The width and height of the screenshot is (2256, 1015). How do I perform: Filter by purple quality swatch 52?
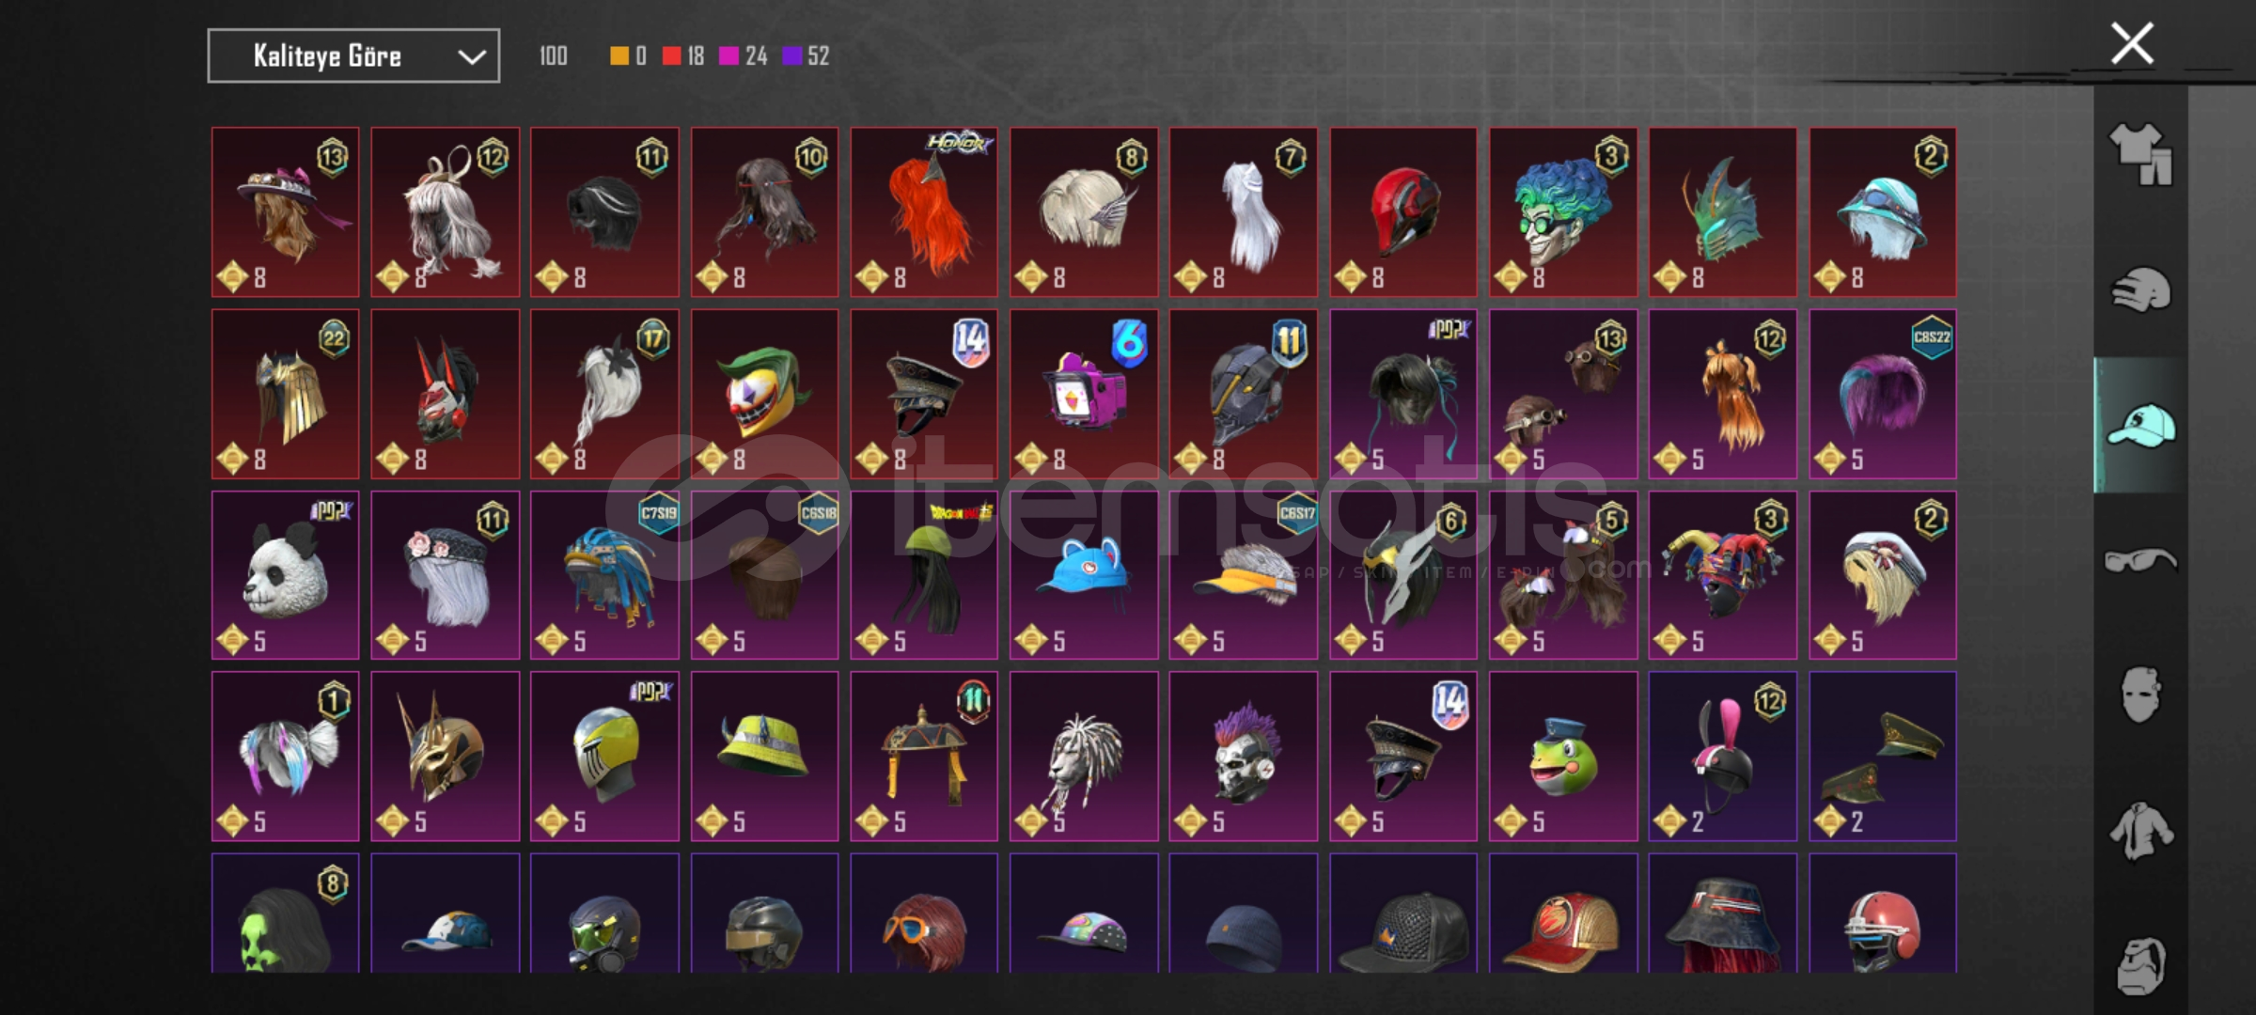(806, 56)
